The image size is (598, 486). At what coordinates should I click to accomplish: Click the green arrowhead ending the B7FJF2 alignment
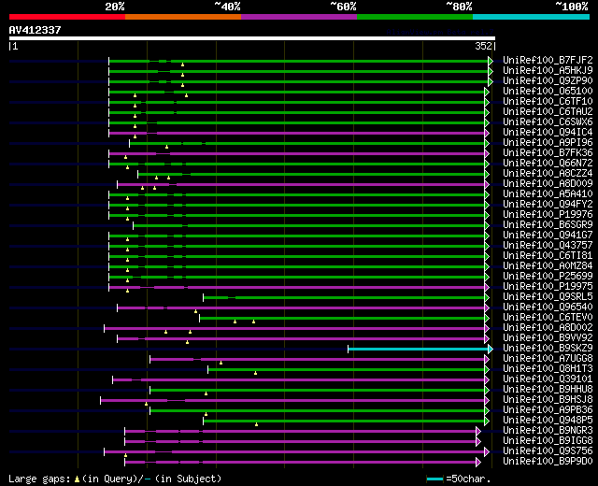(x=491, y=61)
